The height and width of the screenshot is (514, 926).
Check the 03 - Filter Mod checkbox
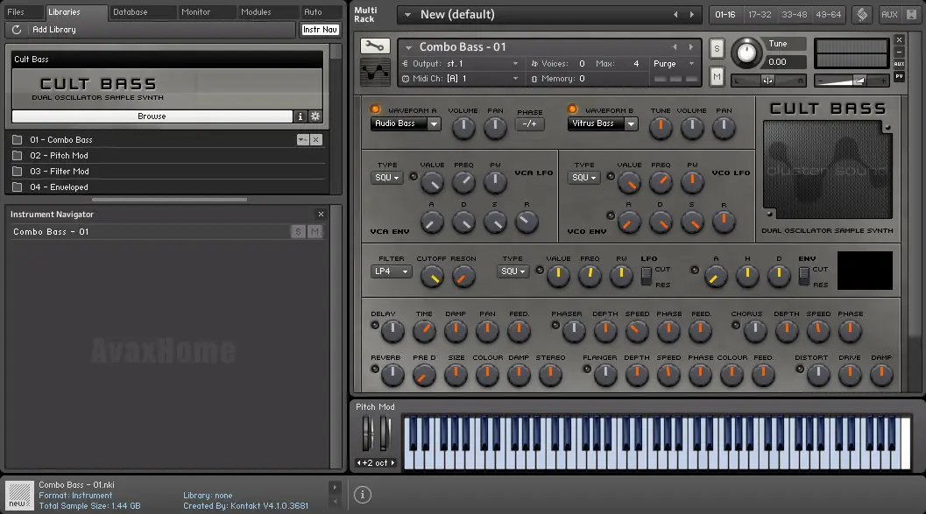[x=18, y=172]
